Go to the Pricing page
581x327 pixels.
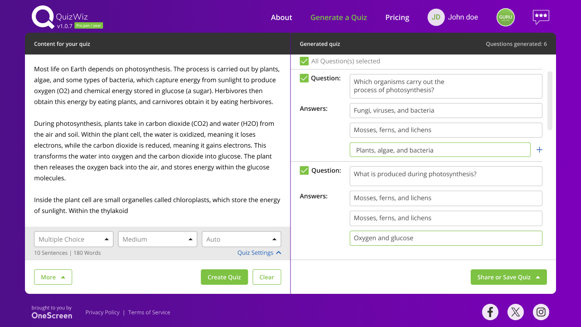[x=397, y=17]
